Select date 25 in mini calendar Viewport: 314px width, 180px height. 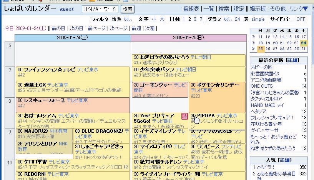pyautogui.click(x=261, y=49)
